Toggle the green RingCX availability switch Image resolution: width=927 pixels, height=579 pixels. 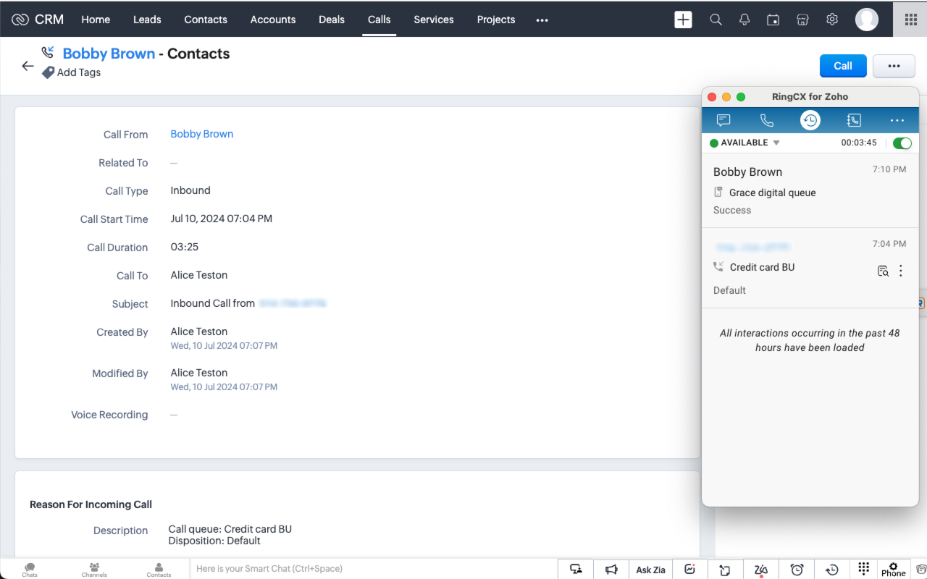coord(902,143)
